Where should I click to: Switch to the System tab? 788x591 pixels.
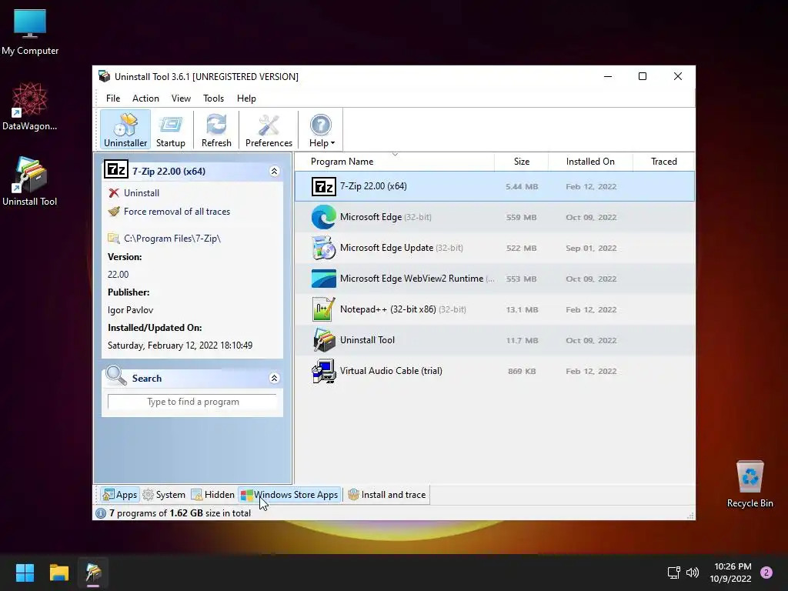tap(164, 495)
